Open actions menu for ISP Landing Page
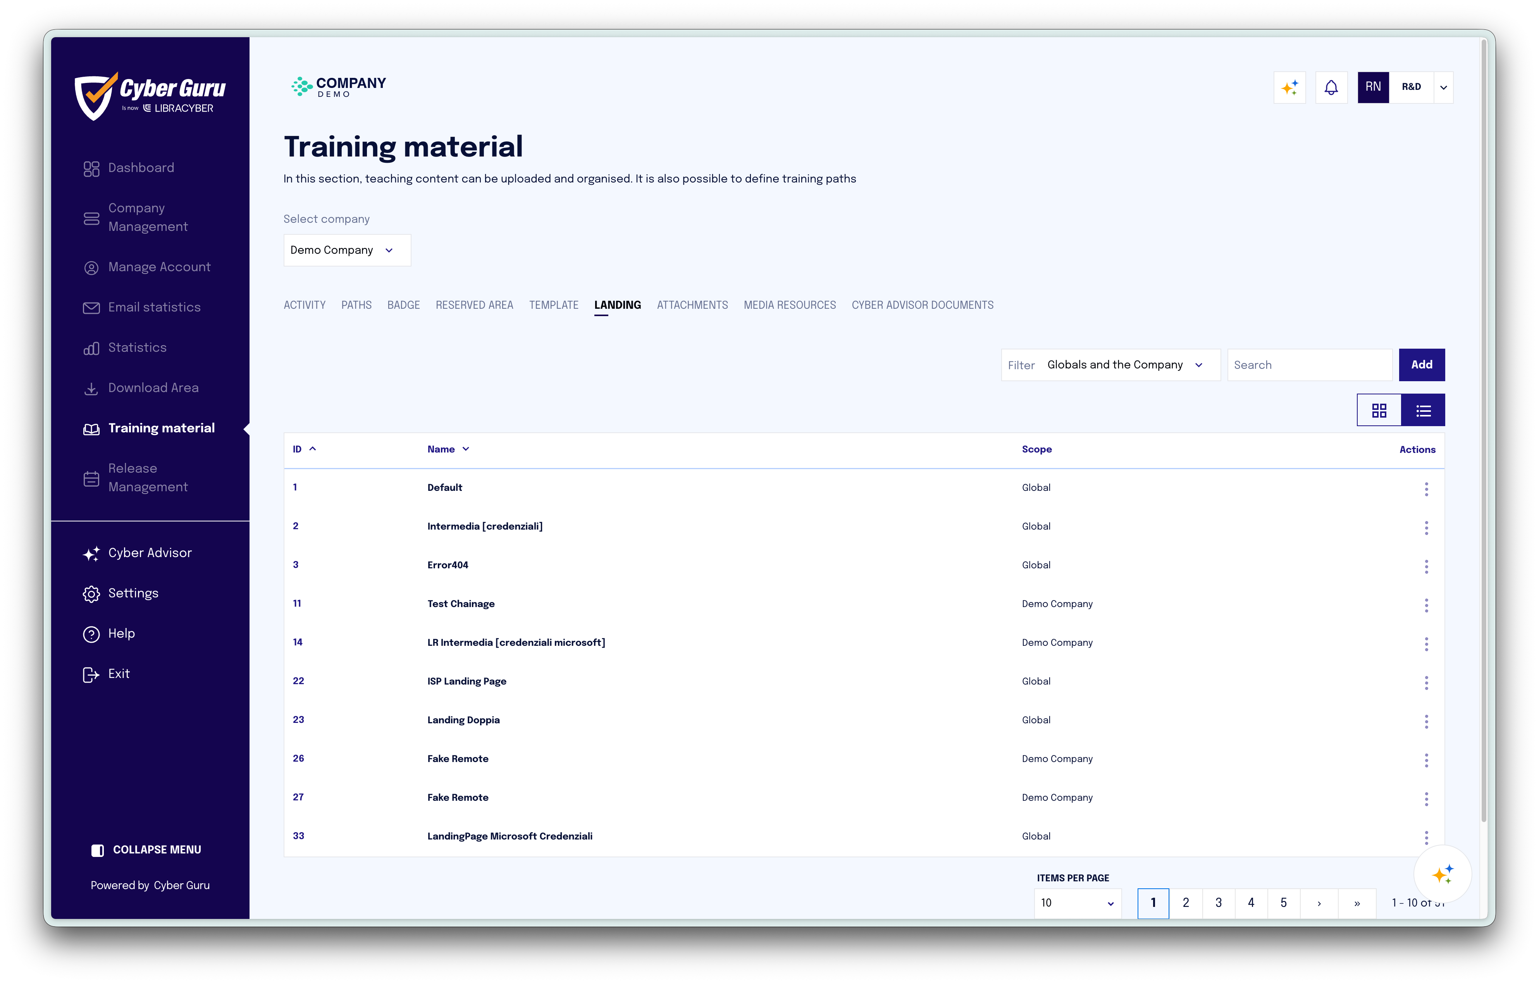Screen dimensions: 1539x984 [x=1426, y=683]
